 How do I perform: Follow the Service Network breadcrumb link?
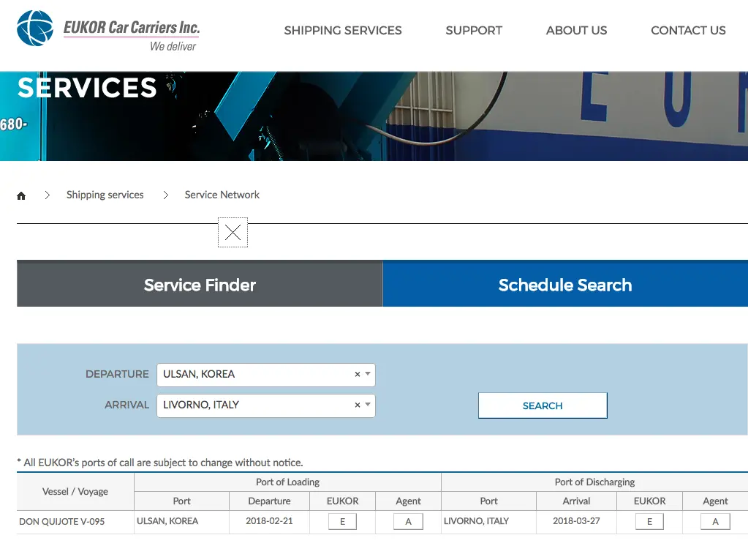[222, 195]
